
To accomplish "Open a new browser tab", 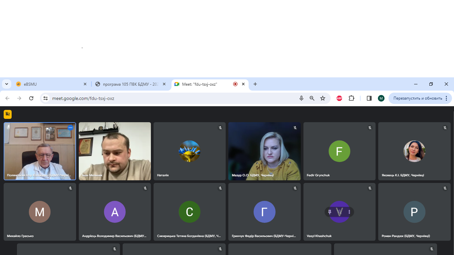I will tap(255, 84).
